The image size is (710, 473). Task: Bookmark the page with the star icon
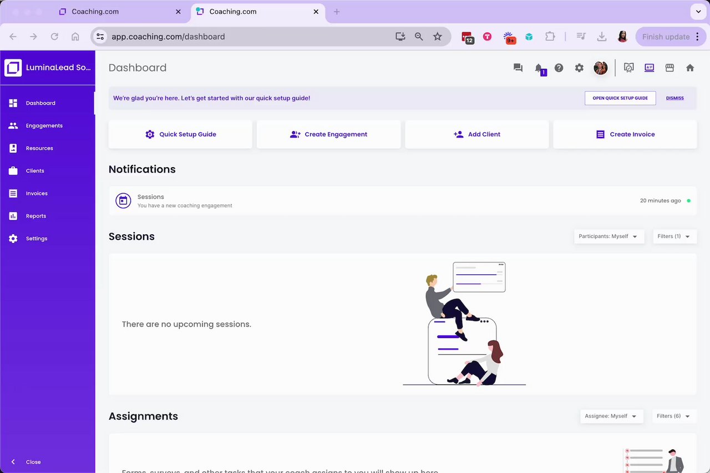(x=438, y=37)
